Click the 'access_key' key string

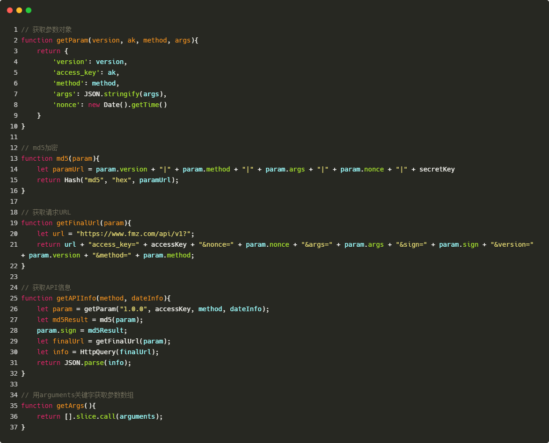tap(76, 73)
